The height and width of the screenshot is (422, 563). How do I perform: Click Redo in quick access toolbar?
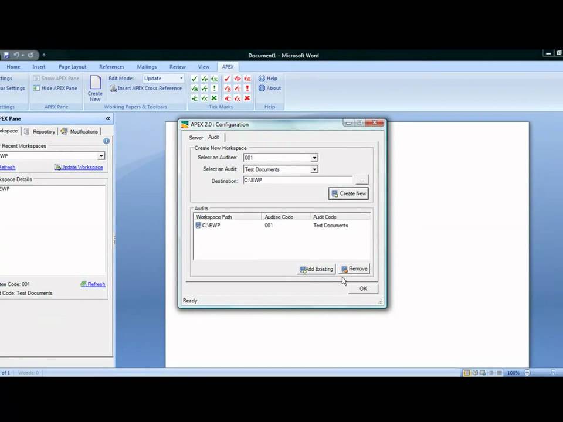pyautogui.click(x=31, y=55)
